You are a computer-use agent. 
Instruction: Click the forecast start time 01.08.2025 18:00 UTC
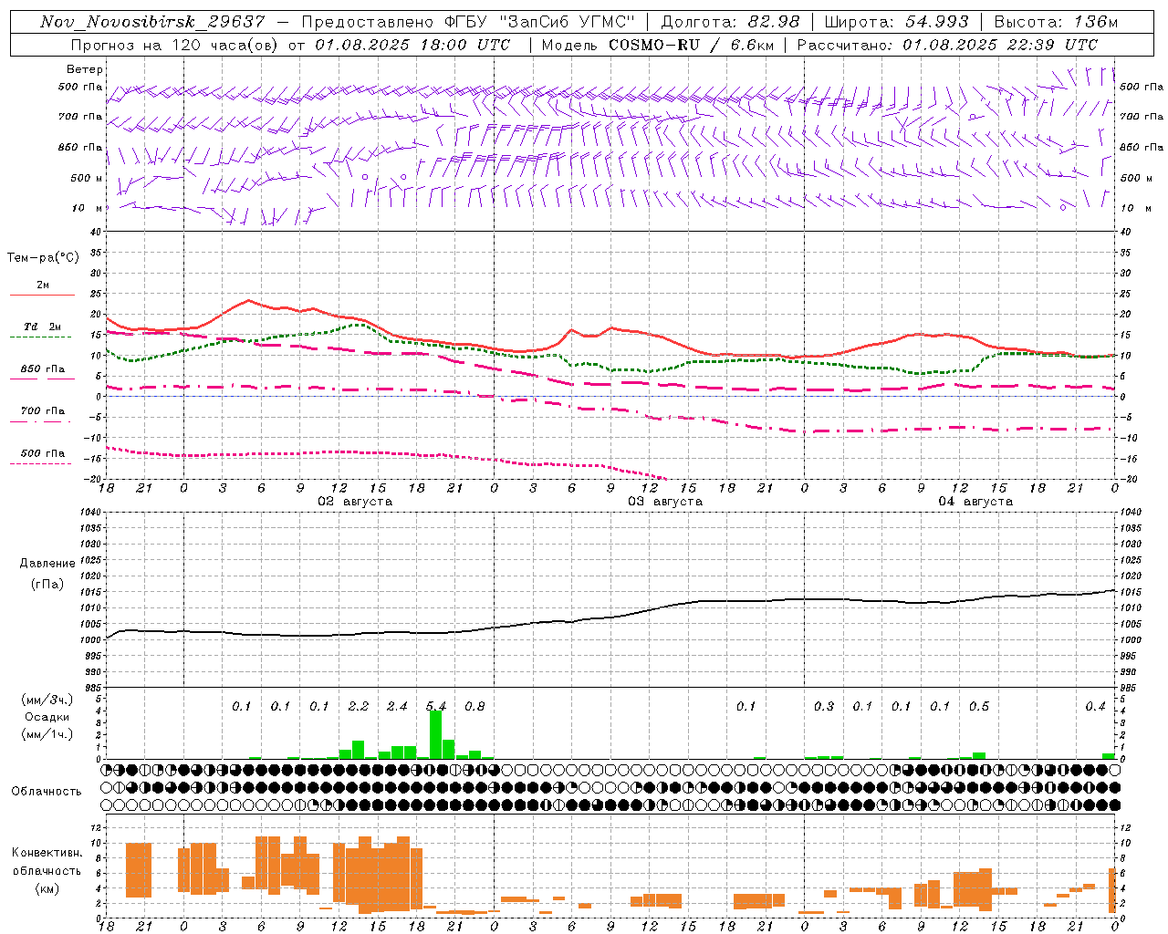[x=412, y=45]
